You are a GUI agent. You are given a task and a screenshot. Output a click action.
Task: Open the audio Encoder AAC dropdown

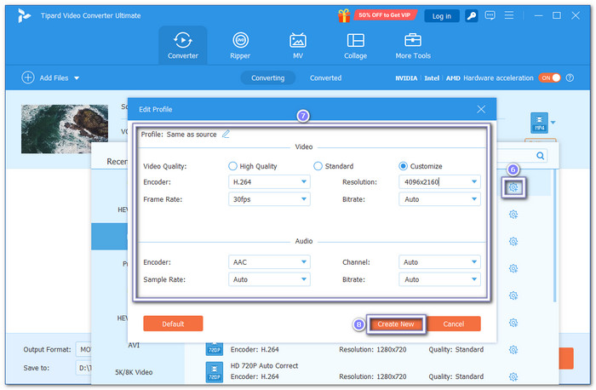pyautogui.click(x=269, y=262)
